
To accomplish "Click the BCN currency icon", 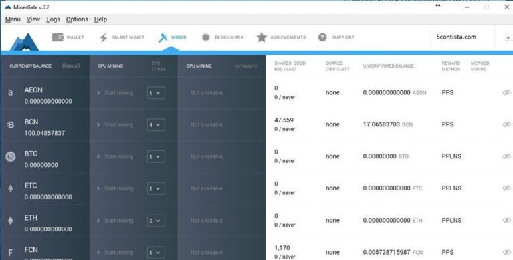I will [11, 124].
